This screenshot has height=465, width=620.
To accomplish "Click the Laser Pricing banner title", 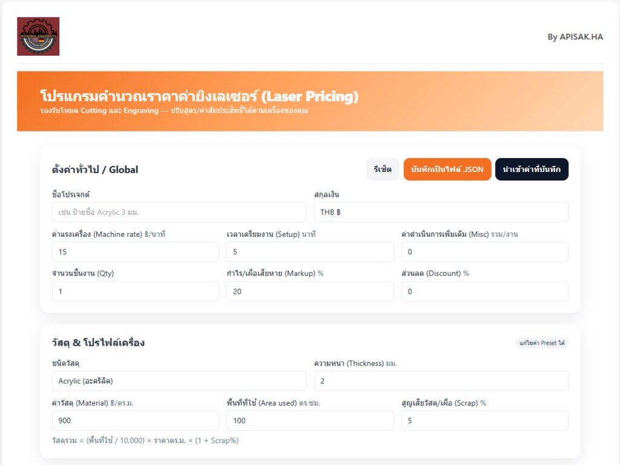I will click(x=199, y=96).
